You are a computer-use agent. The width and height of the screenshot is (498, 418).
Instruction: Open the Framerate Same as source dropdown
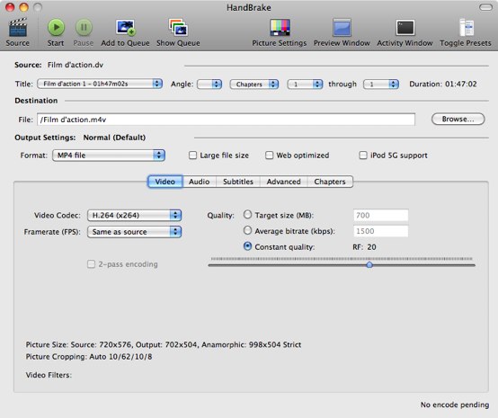[x=134, y=232]
